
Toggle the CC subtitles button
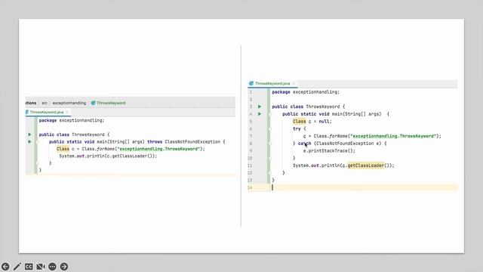[x=29, y=267]
